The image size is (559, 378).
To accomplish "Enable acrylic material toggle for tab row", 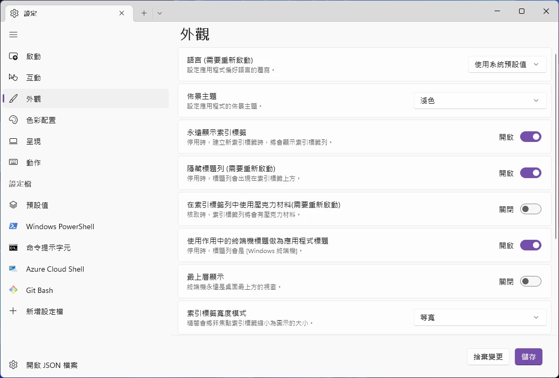I will point(530,209).
